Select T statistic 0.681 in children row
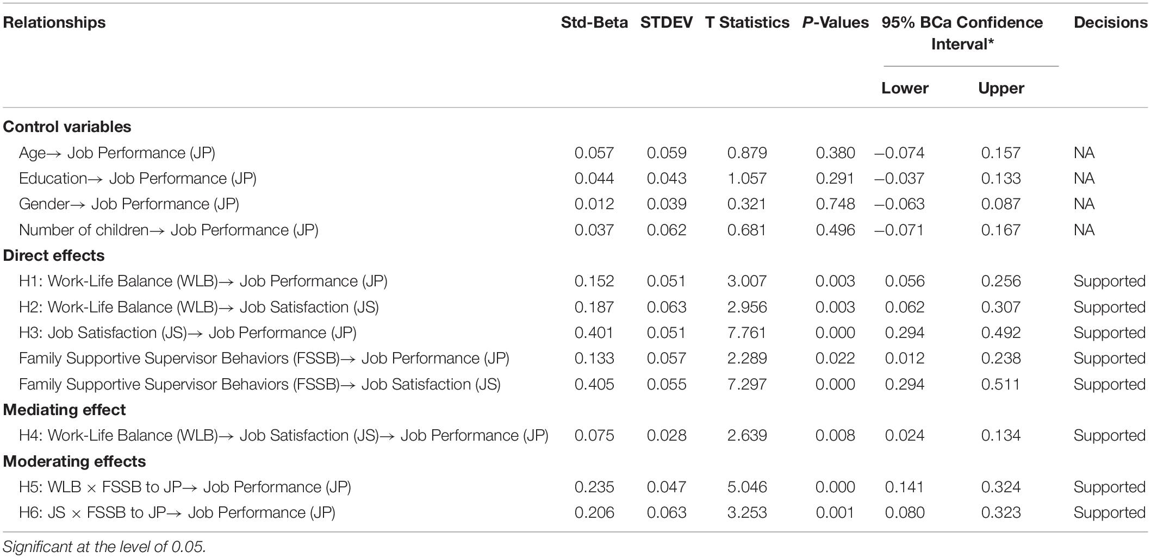Image resolution: width=1151 pixels, height=558 pixels. (747, 230)
